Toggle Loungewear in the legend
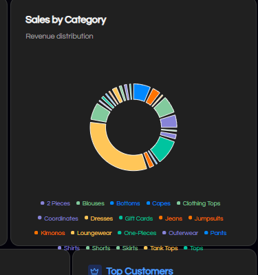 tap(92, 233)
